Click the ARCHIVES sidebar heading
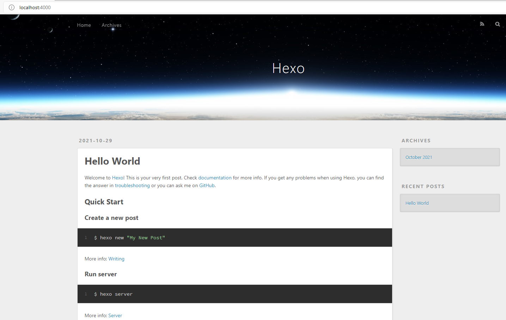The image size is (506, 320). coord(416,141)
